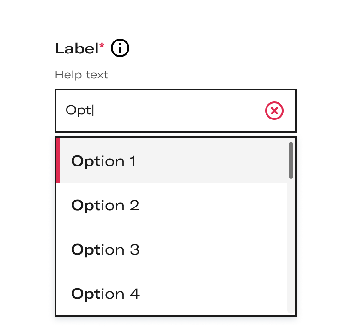Click the scrollbar track below the thumb

[291, 246]
